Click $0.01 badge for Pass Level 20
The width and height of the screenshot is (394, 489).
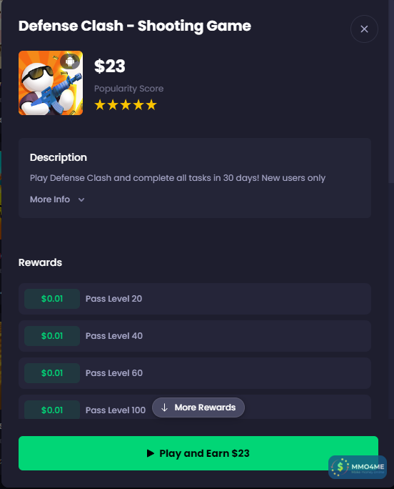click(x=52, y=299)
